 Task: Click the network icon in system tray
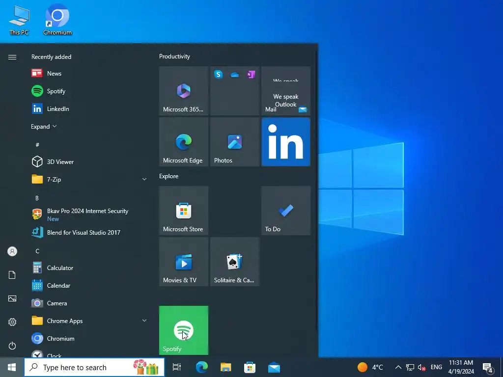(x=410, y=367)
